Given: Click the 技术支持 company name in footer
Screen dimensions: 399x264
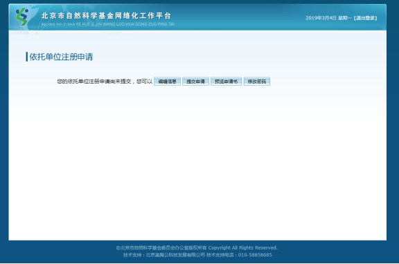Looking at the screenshot, I should click(x=175, y=255).
